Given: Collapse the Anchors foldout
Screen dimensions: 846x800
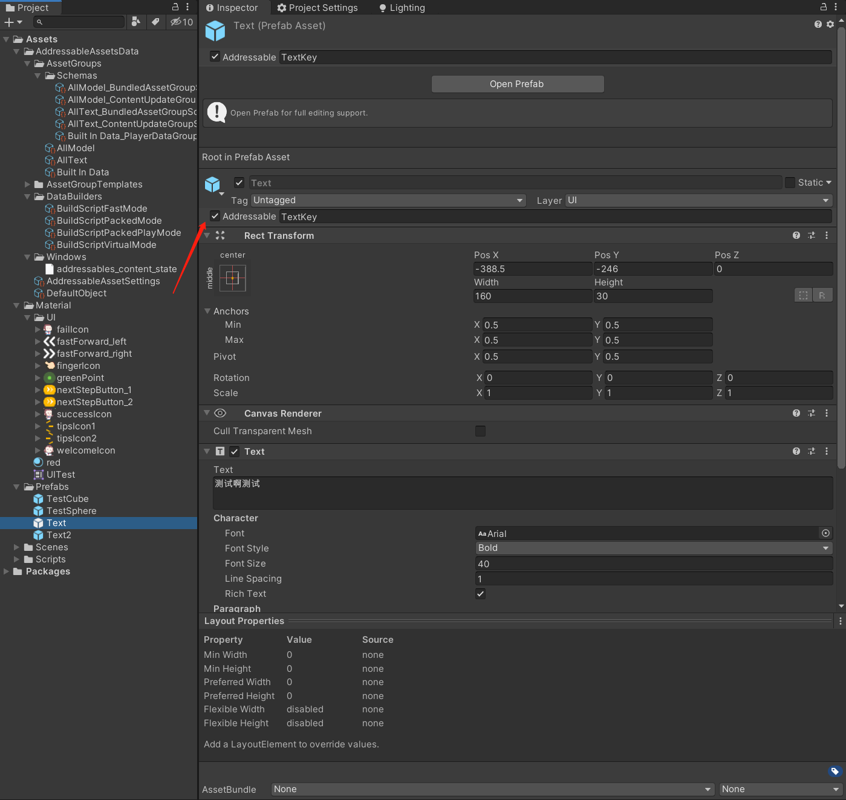Looking at the screenshot, I should (x=207, y=311).
